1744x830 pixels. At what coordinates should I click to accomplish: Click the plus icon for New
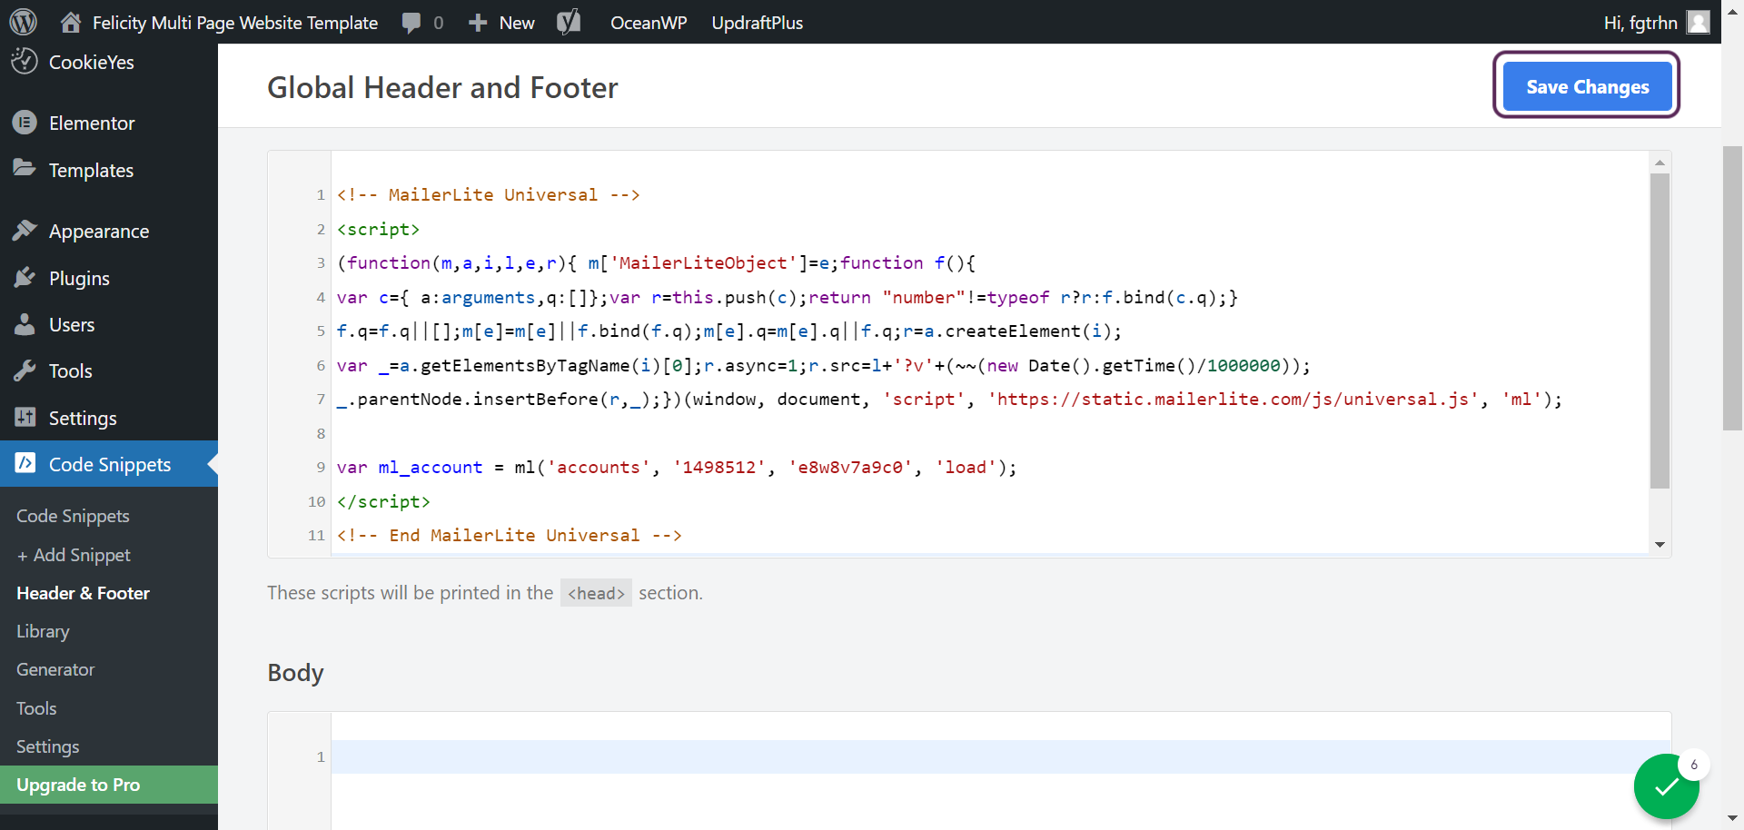click(478, 23)
